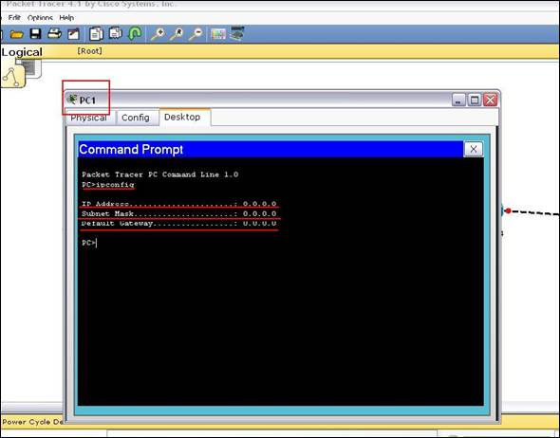Image resolution: width=560 pixels, height=438 pixels.
Task: Close the PC1 window
Action: click(491, 100)
